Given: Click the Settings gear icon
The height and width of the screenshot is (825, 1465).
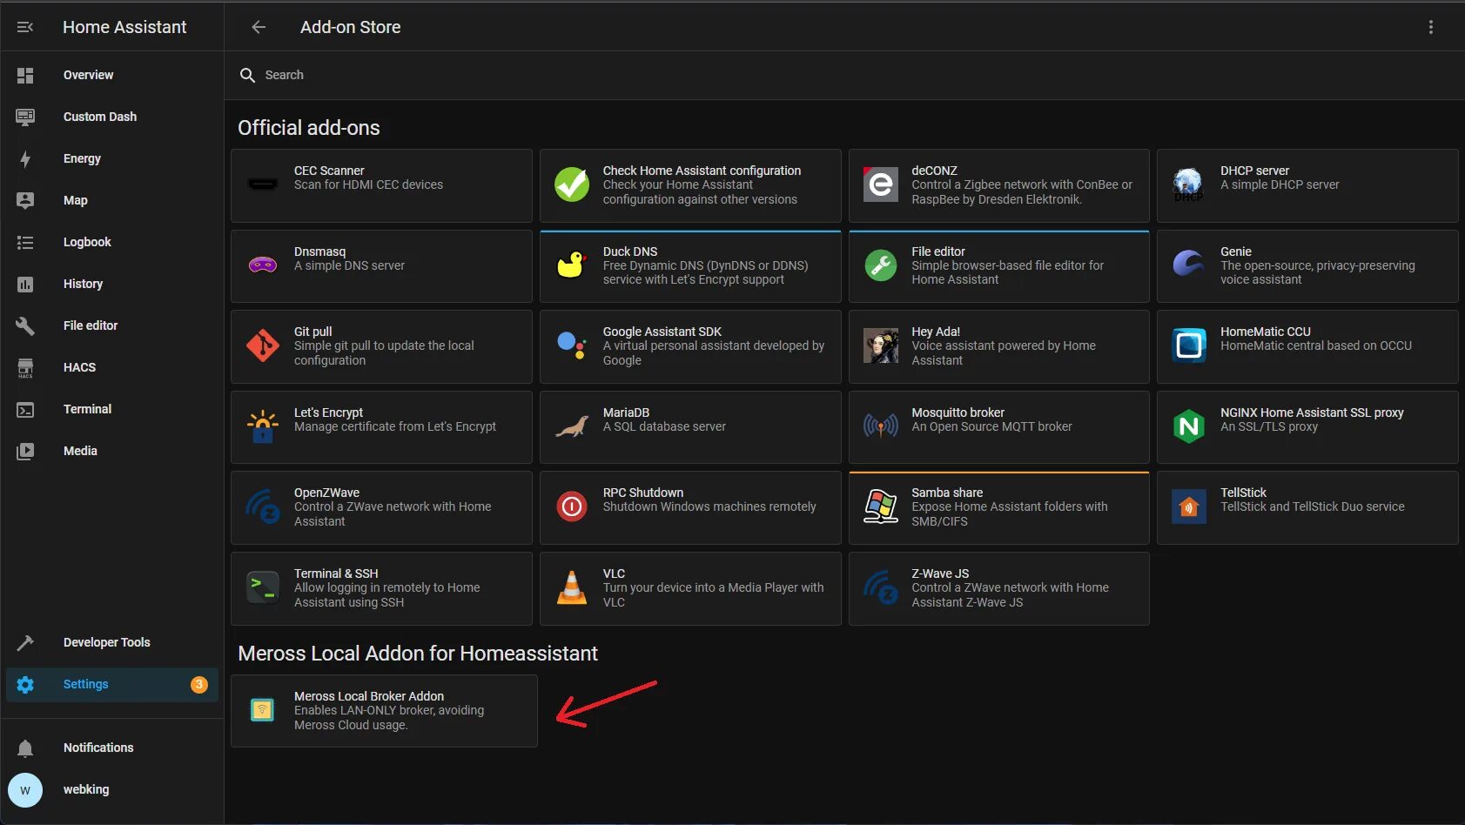Looking at the screenshot, I should pos(25,684).
